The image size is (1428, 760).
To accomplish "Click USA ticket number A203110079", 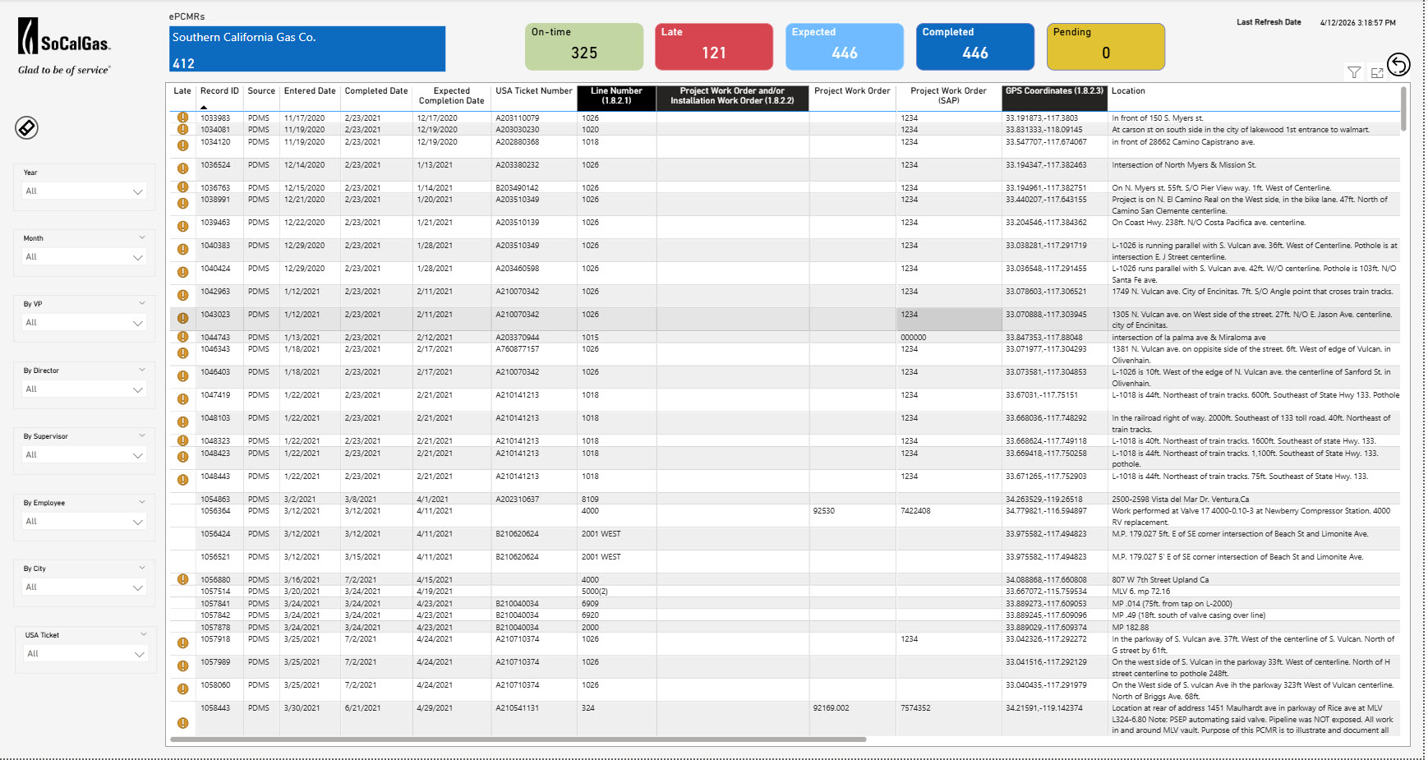I will (x=518, y=118).
